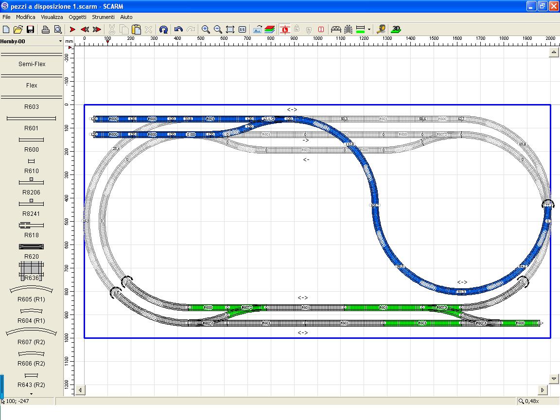Open the Oggetti menu
560x420 pixels.
point(77,17)
